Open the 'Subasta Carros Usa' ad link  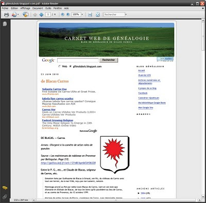pyautogui.click(x=54, y=89)
